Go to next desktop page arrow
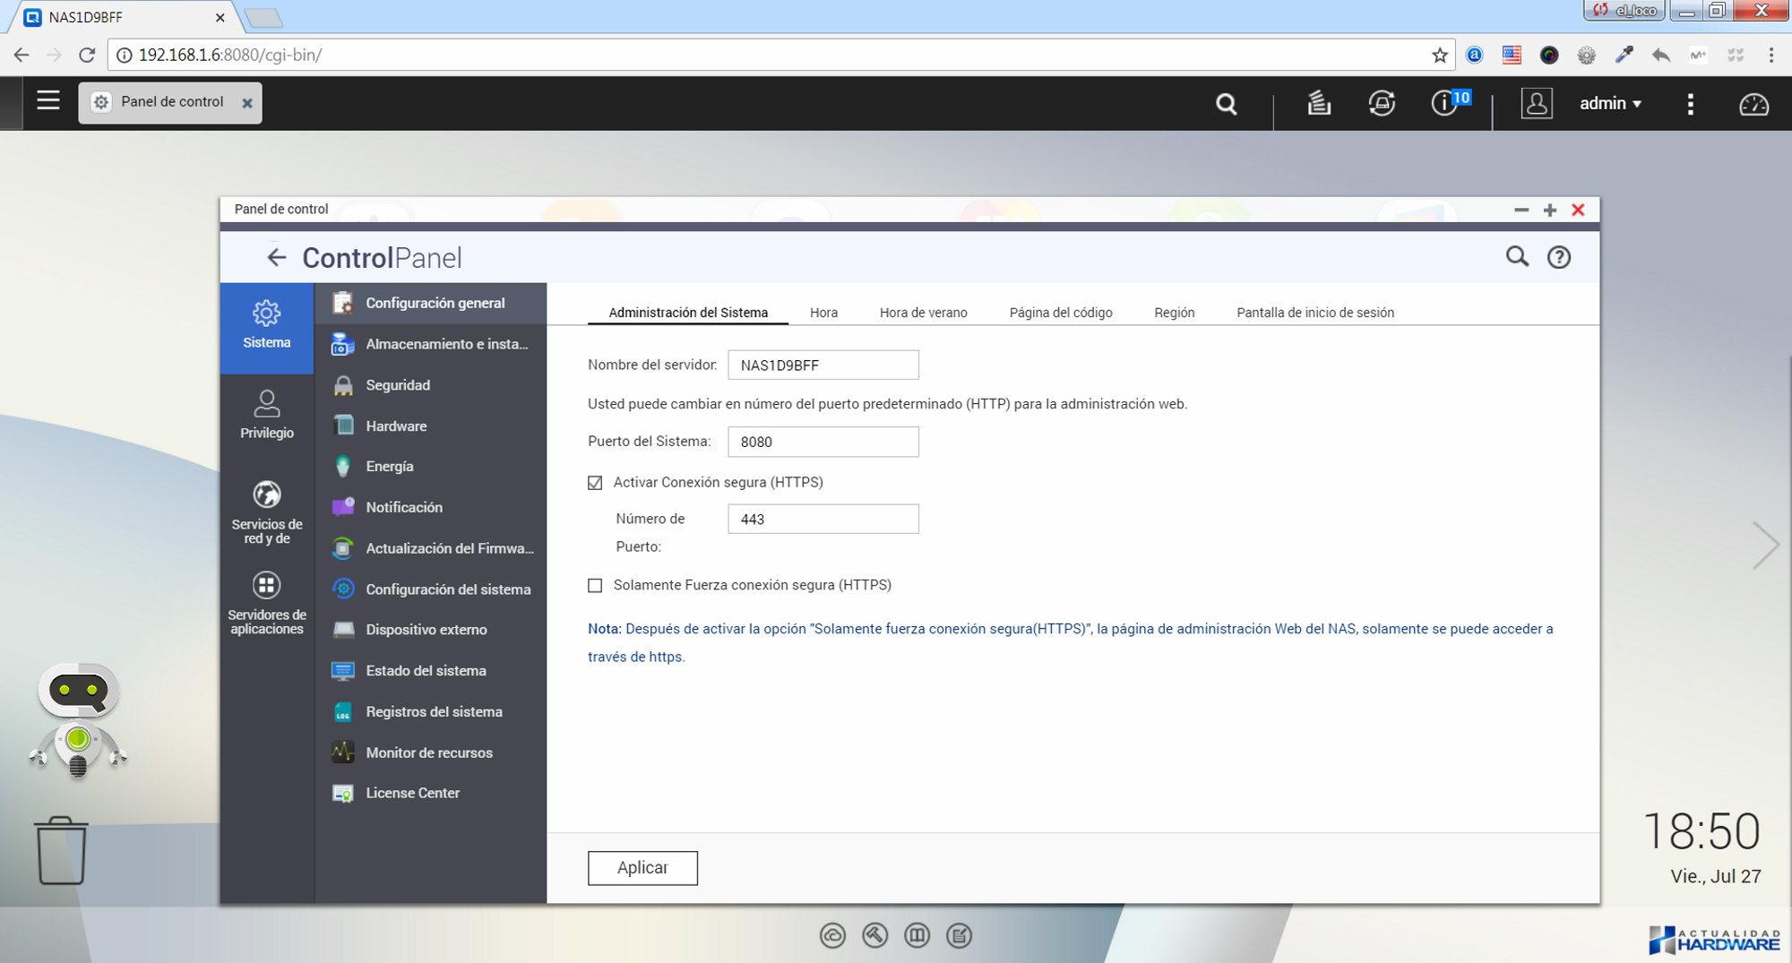 [1764, 545]
